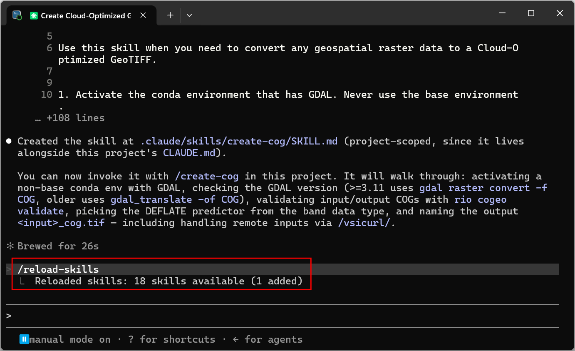The height and width of the screenshot is (351, 575).
Task: Close the terminal window
Action: pyautogui.click(x=560, y=13)
